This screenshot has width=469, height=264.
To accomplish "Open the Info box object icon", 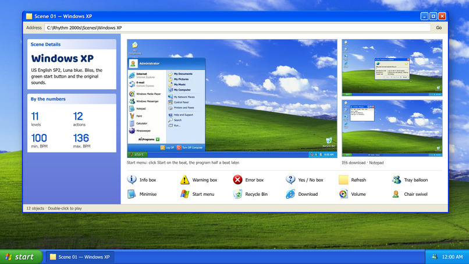I will [x=132, y=180].
